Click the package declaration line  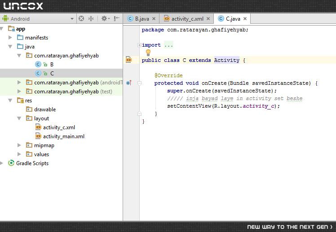(195, 30)
